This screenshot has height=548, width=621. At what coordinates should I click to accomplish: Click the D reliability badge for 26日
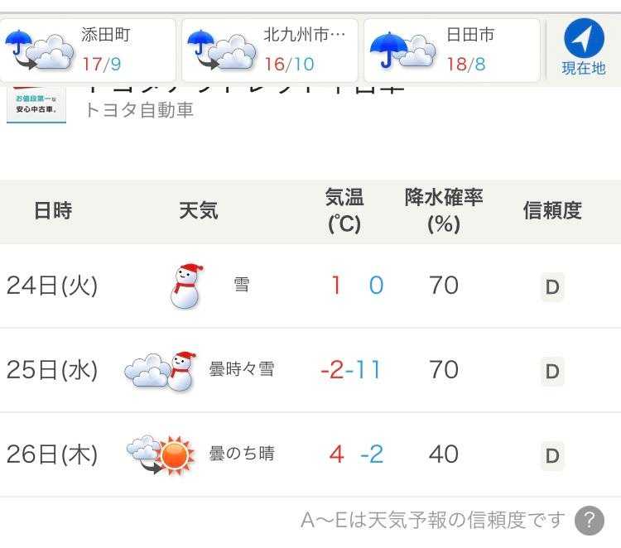click(x=552, y=454)
